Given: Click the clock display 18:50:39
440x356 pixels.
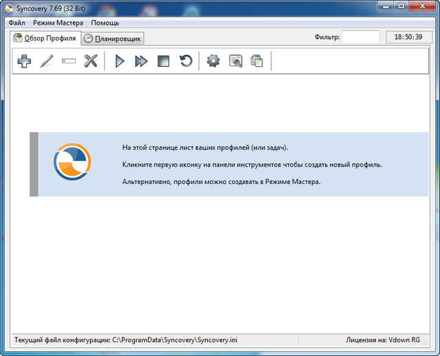Looking at the screenshot, I should point(408,36).
